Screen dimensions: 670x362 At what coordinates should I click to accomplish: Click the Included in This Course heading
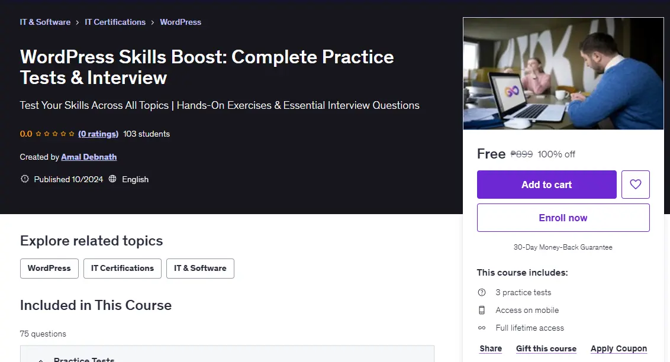click(96, 305)
